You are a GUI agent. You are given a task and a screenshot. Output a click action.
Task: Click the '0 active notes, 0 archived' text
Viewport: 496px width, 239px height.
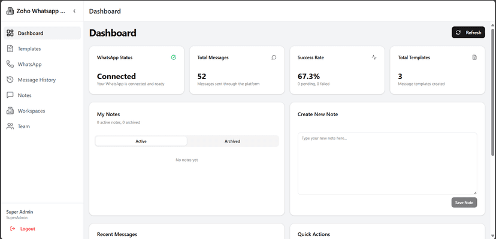pos(119,122)
